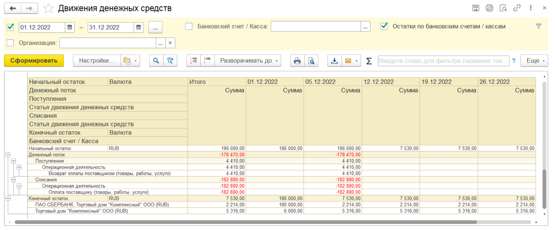Open the Еще menu

point(534,61)
